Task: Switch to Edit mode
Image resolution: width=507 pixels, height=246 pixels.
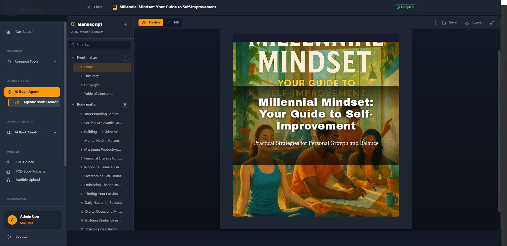Action: point(173,23)
